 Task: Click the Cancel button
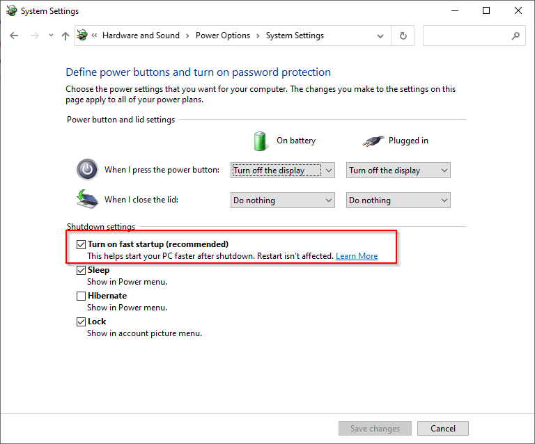(443, 428)
